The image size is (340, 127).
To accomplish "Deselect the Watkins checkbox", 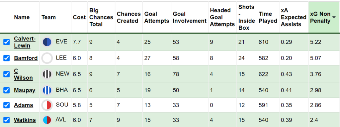I will pos(7,120).
